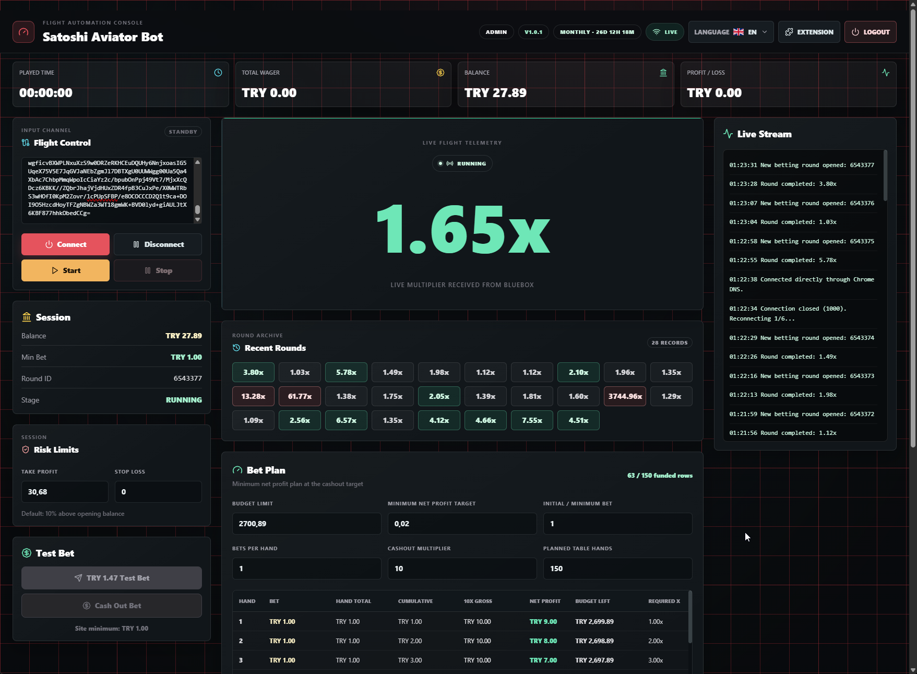Screen dimensions: 917x674
Task: Click the REQUIRED X column header
Action: point(664,601)
